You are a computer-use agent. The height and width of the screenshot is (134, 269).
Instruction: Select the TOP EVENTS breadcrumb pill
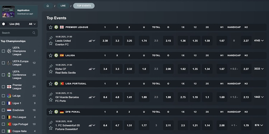(84, 6)
